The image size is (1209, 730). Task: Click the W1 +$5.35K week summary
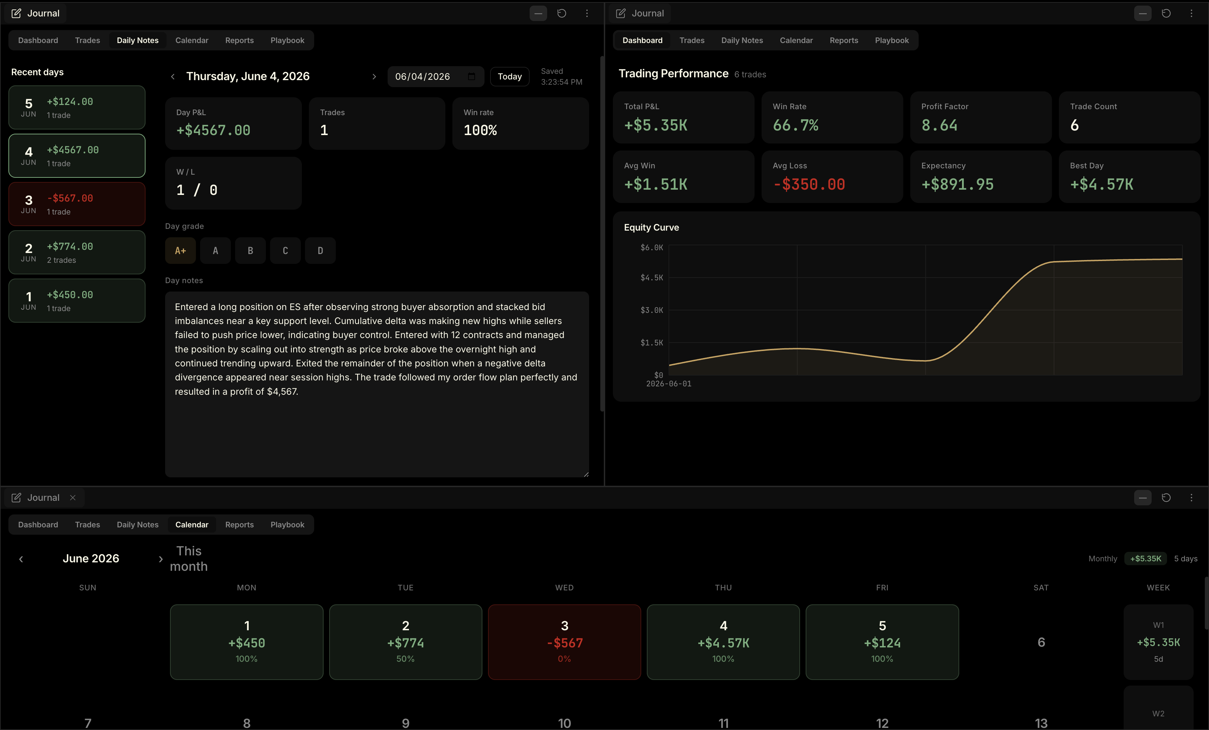pos(1159,642)
